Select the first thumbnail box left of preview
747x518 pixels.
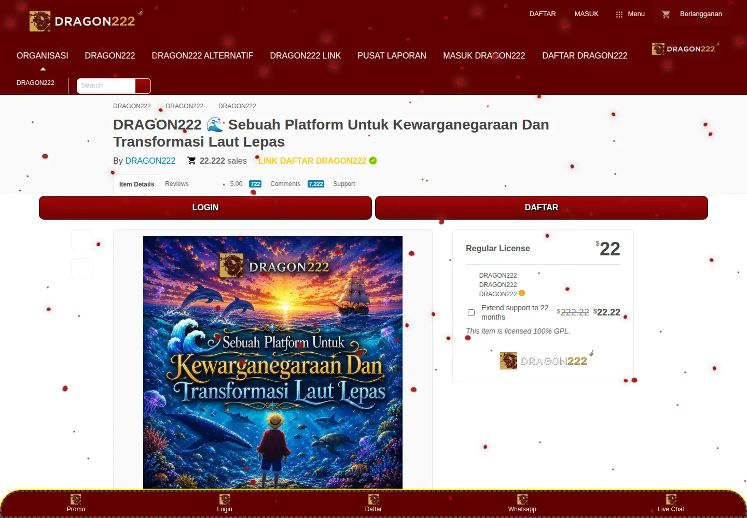tap(82, 240)
